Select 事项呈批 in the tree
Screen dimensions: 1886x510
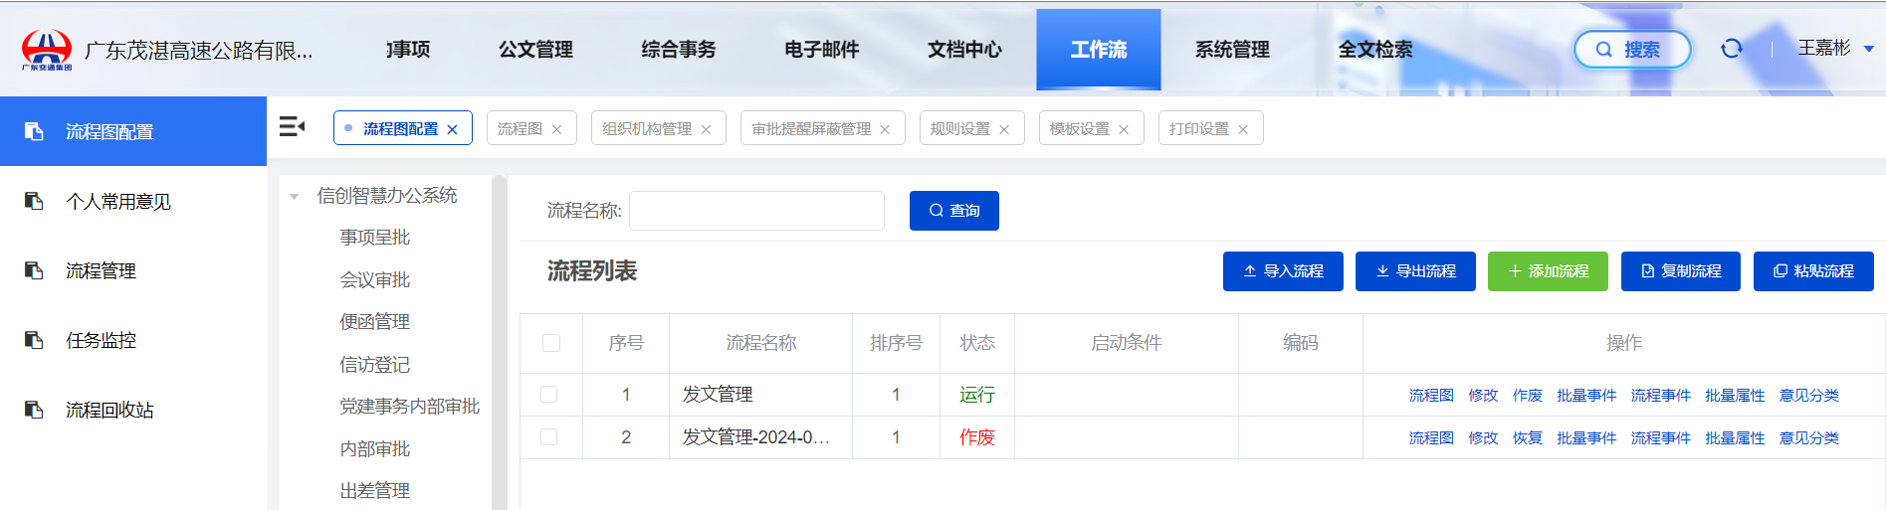coord(375,238)
